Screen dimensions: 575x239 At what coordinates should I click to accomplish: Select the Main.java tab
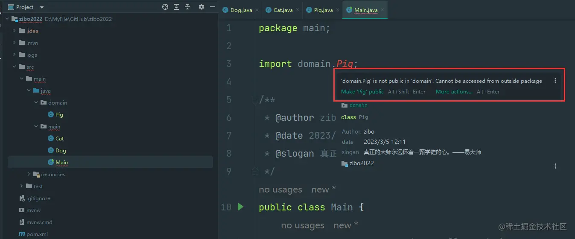click(x=366, y=10)
